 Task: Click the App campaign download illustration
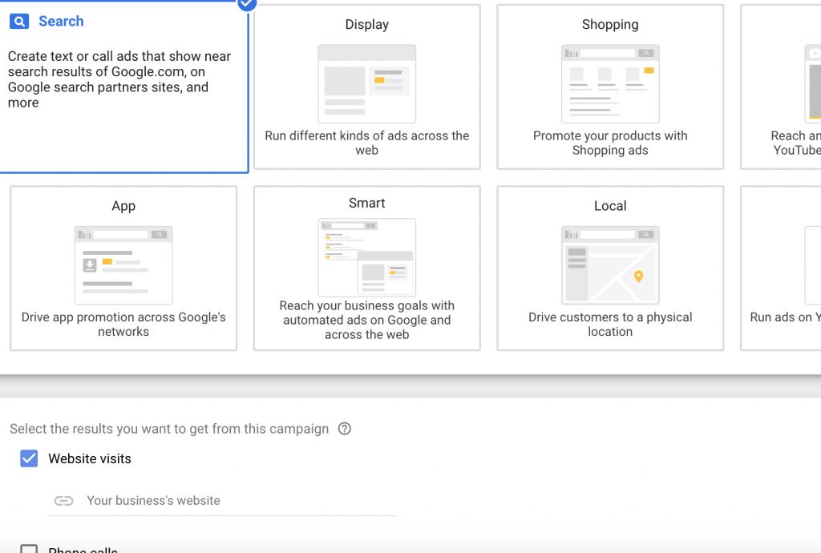(x=123, y=264)
